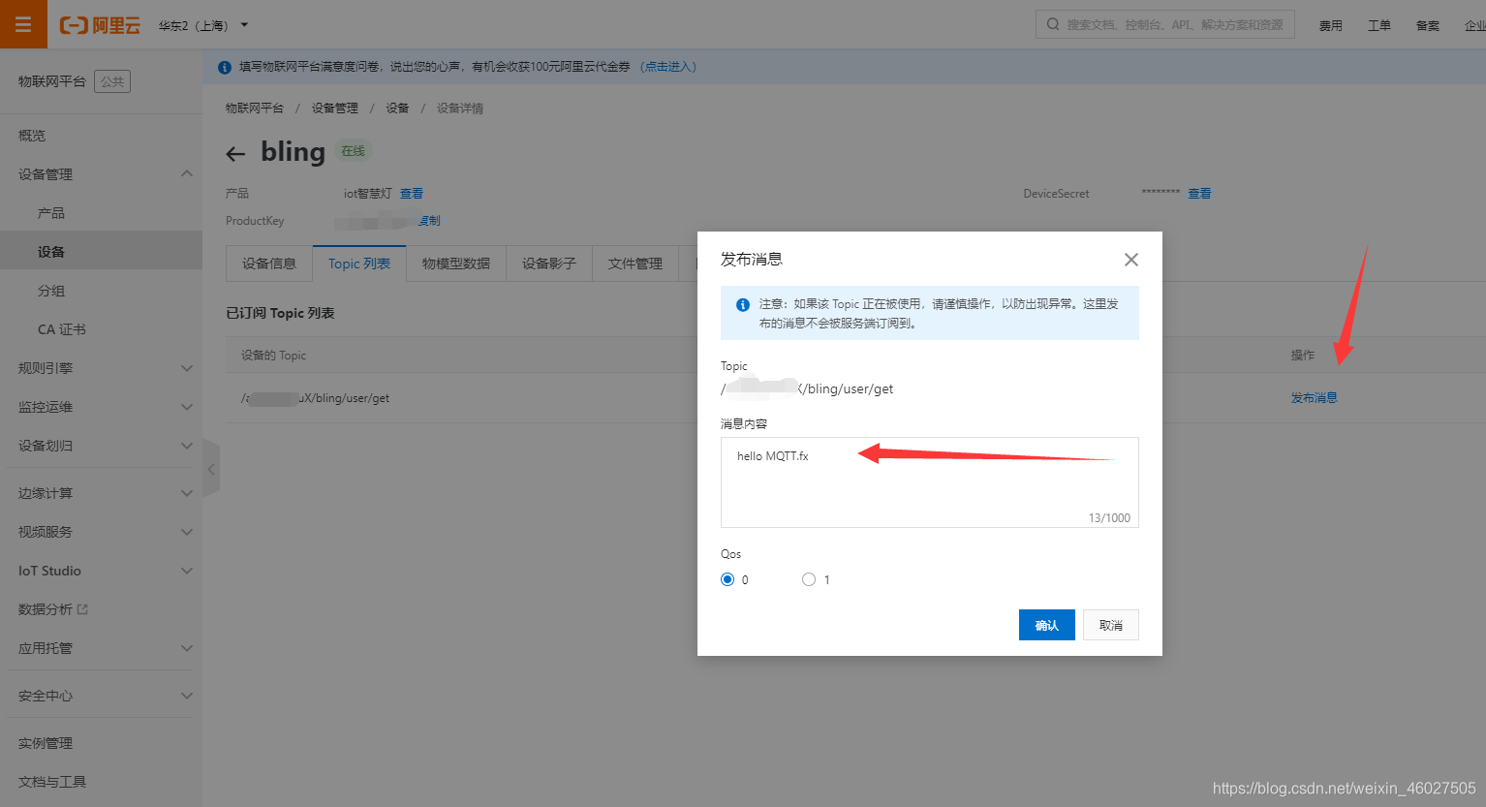The image size is (1486, 807).
Task: Click the 点击进入 survey link
Action: coord(668,67)
